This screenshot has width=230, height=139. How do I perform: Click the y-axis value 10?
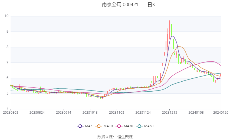[x=6, y=16]
